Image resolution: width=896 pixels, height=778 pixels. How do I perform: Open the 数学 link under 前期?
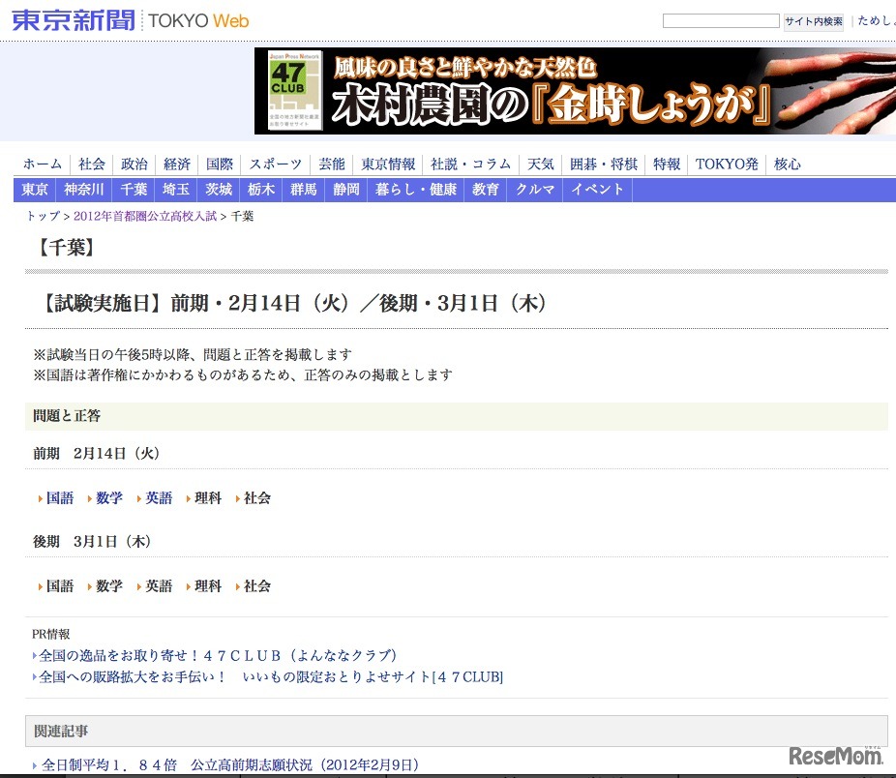pos(108,497)
